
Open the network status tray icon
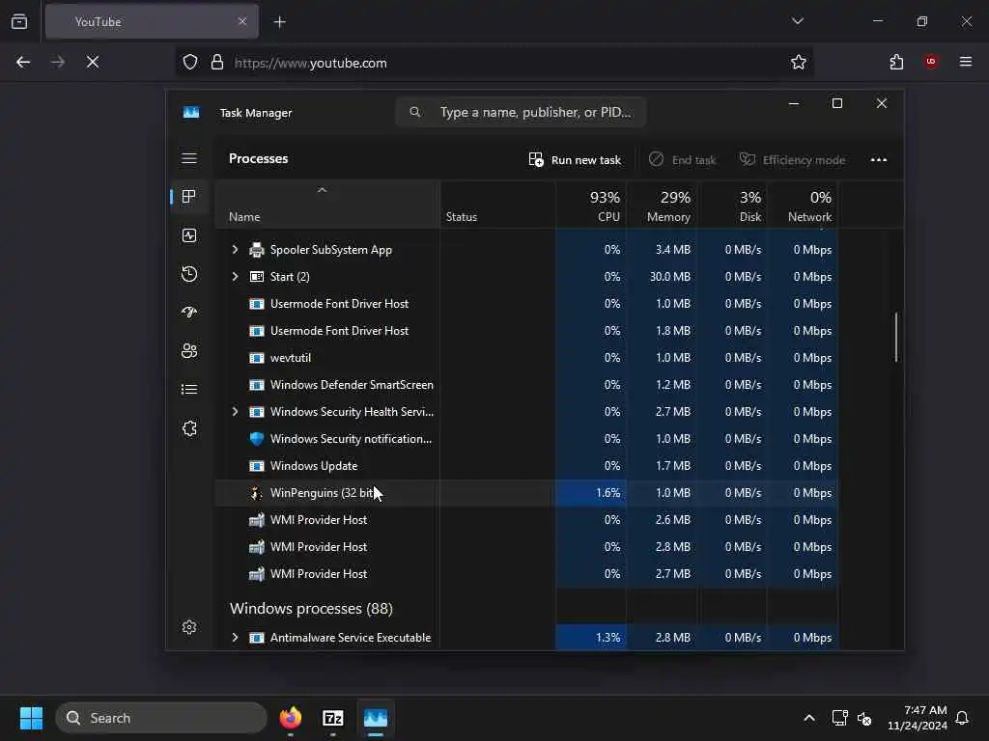pyautogui.click(x=839, y=718)
